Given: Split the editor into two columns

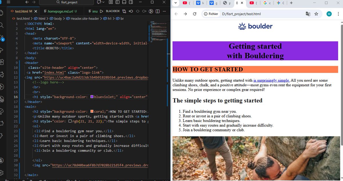Looking at the screenshot, I should coord(157,11).
